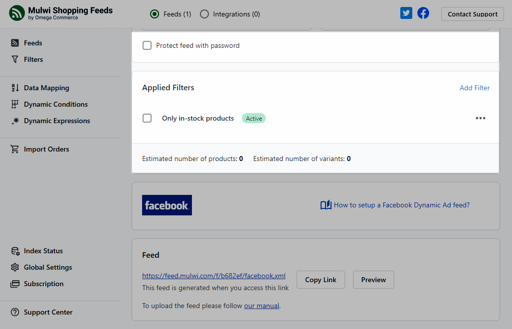Open Dynamic Conditions in sidebar
The height and width of the screenshot is (329, 512).
55,105
